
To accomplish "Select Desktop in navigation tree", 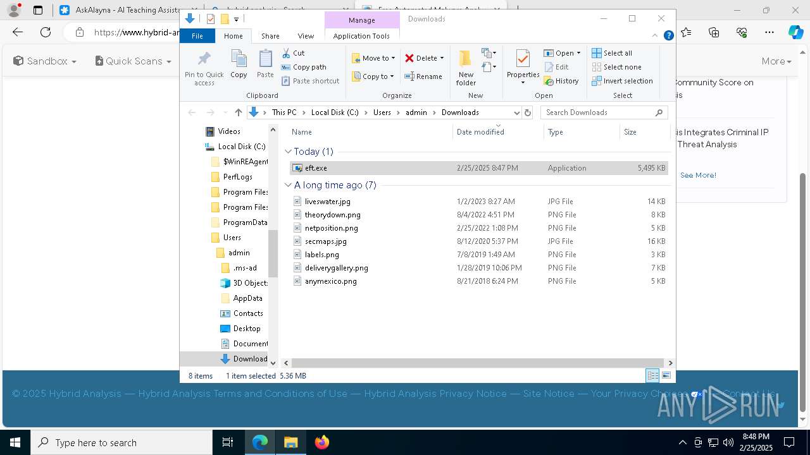I will (x=247, y=329).
